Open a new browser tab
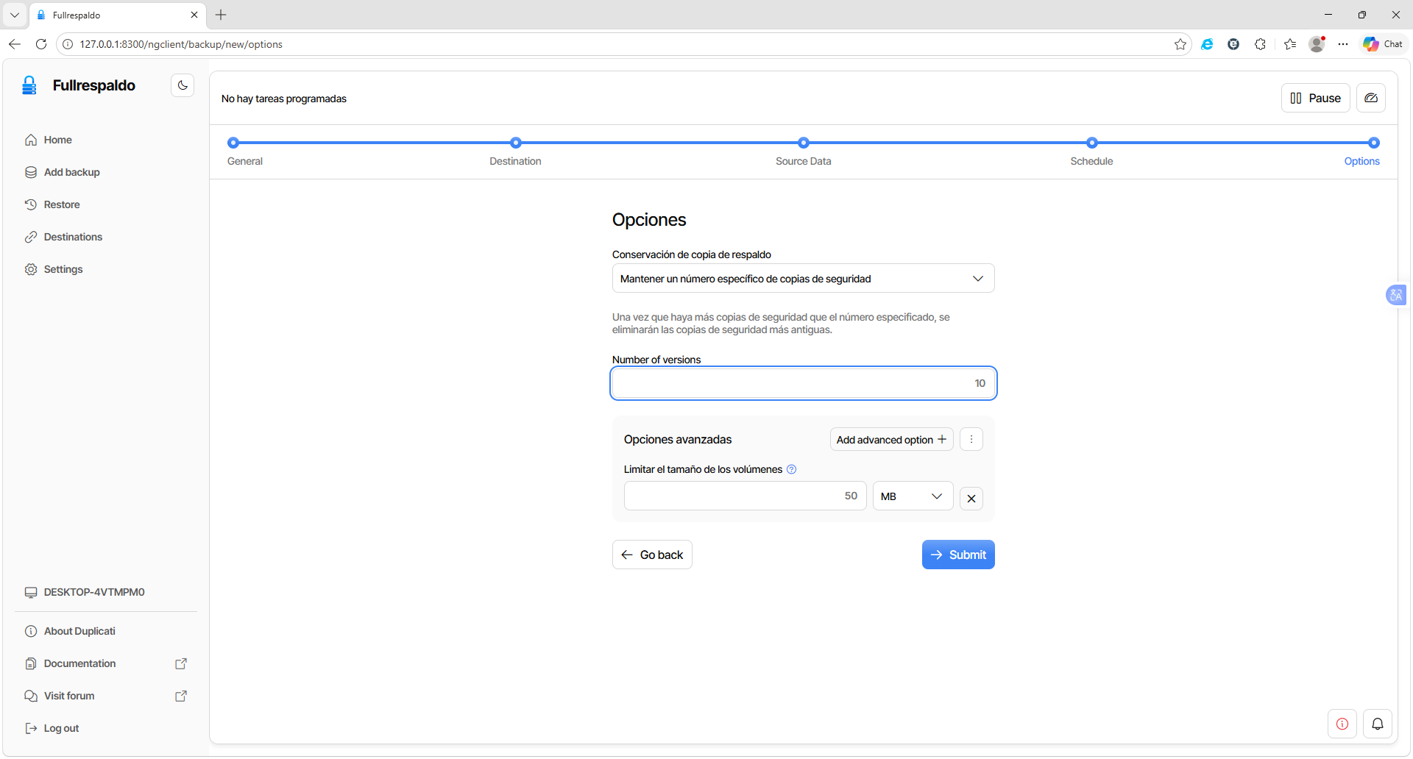1413x759 pixels. pos(221,15)
